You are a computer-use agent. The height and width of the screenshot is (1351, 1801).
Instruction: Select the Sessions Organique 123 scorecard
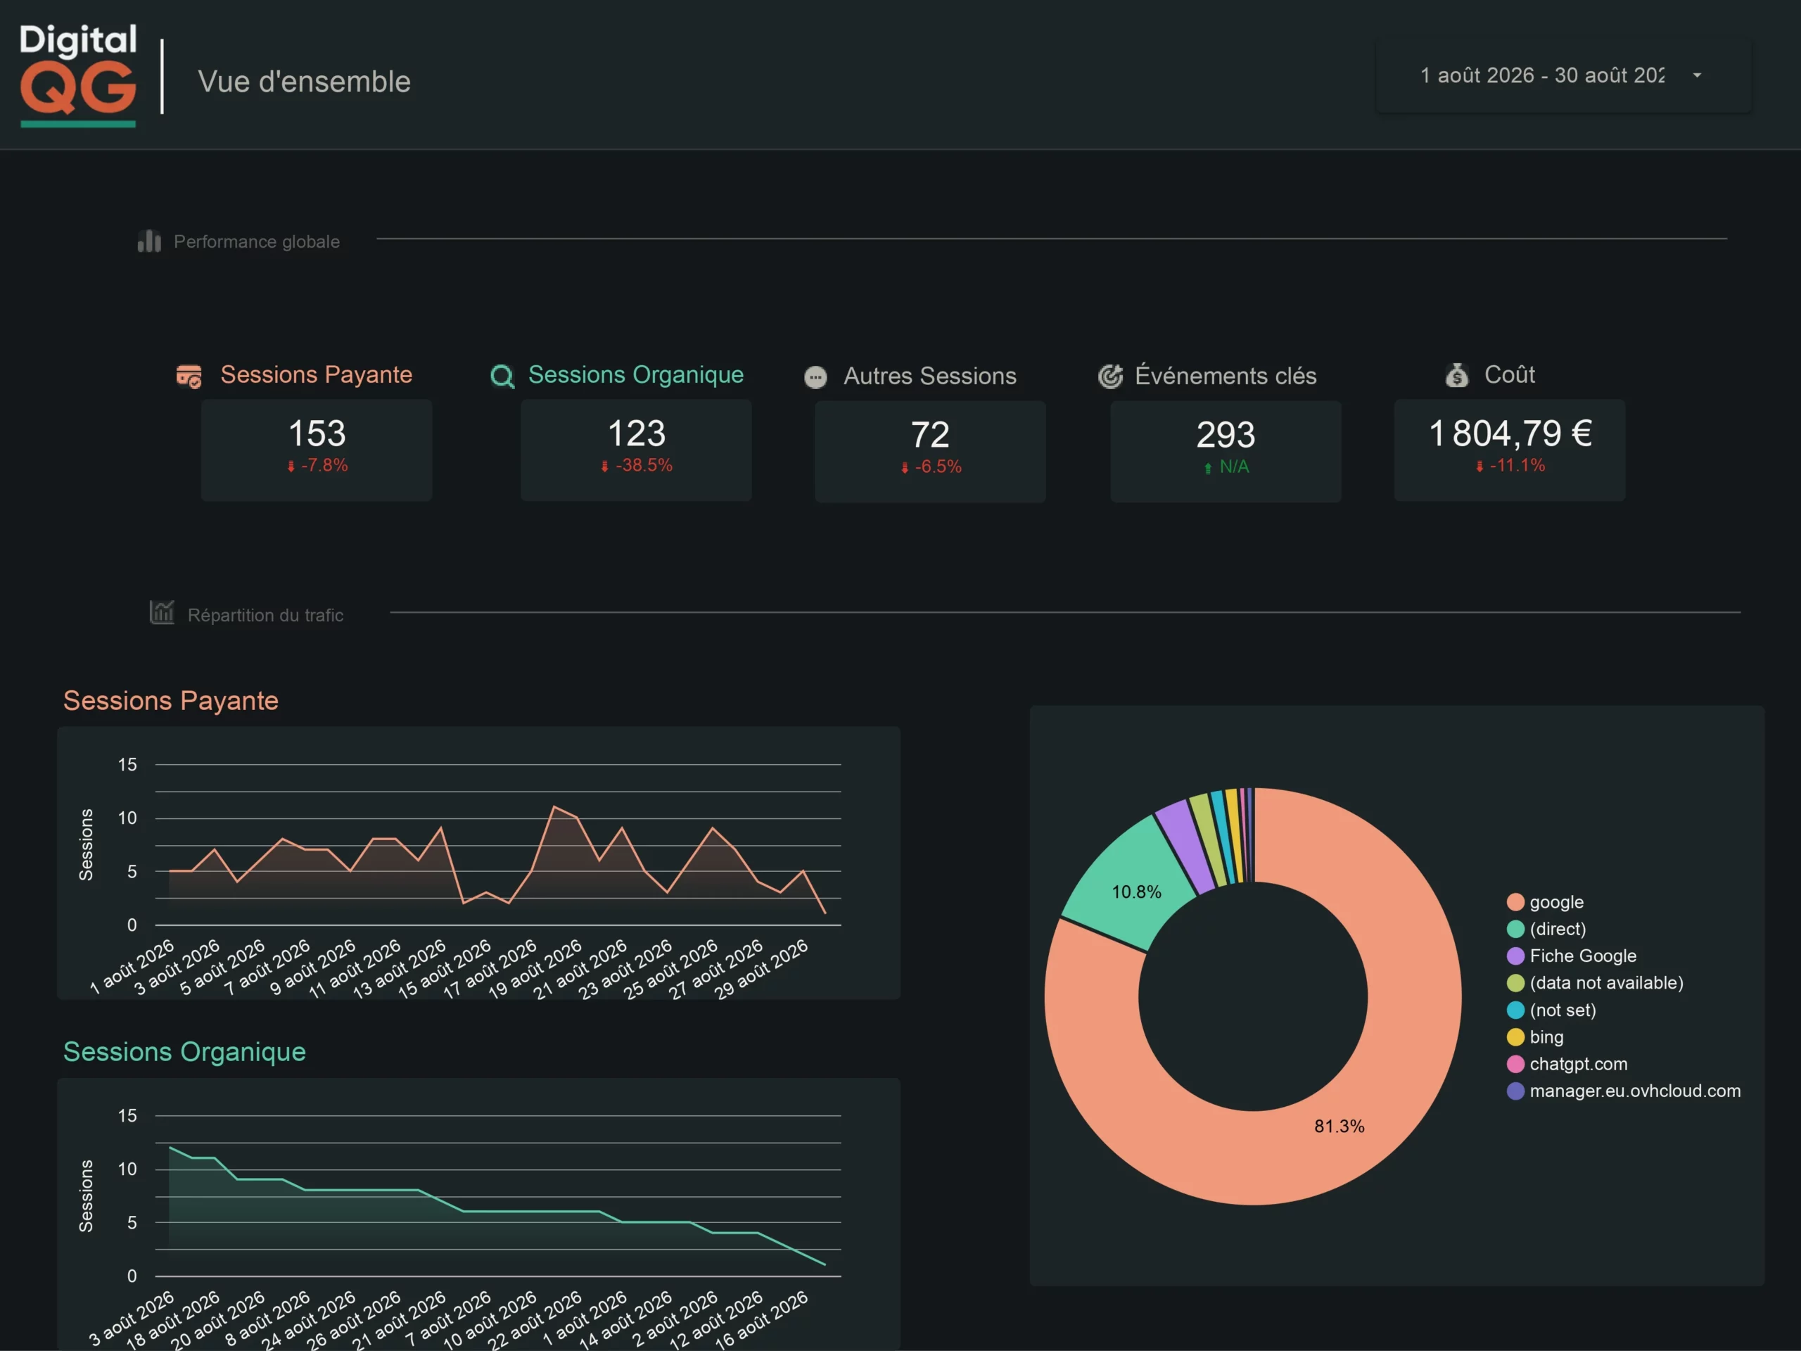tap(636, 450)
